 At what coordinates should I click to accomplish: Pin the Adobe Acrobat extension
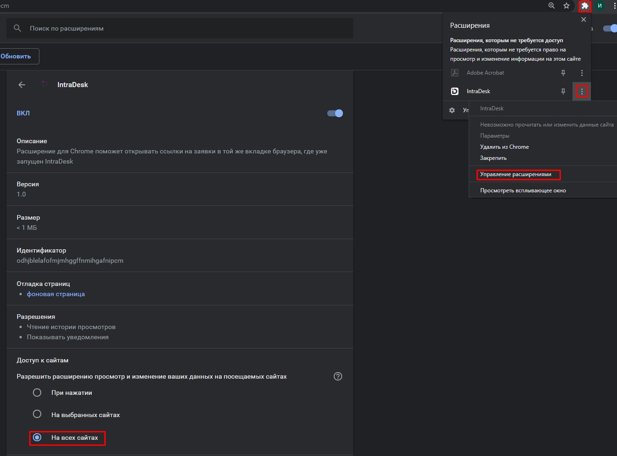pyautogui.click(x=563, y=73)
